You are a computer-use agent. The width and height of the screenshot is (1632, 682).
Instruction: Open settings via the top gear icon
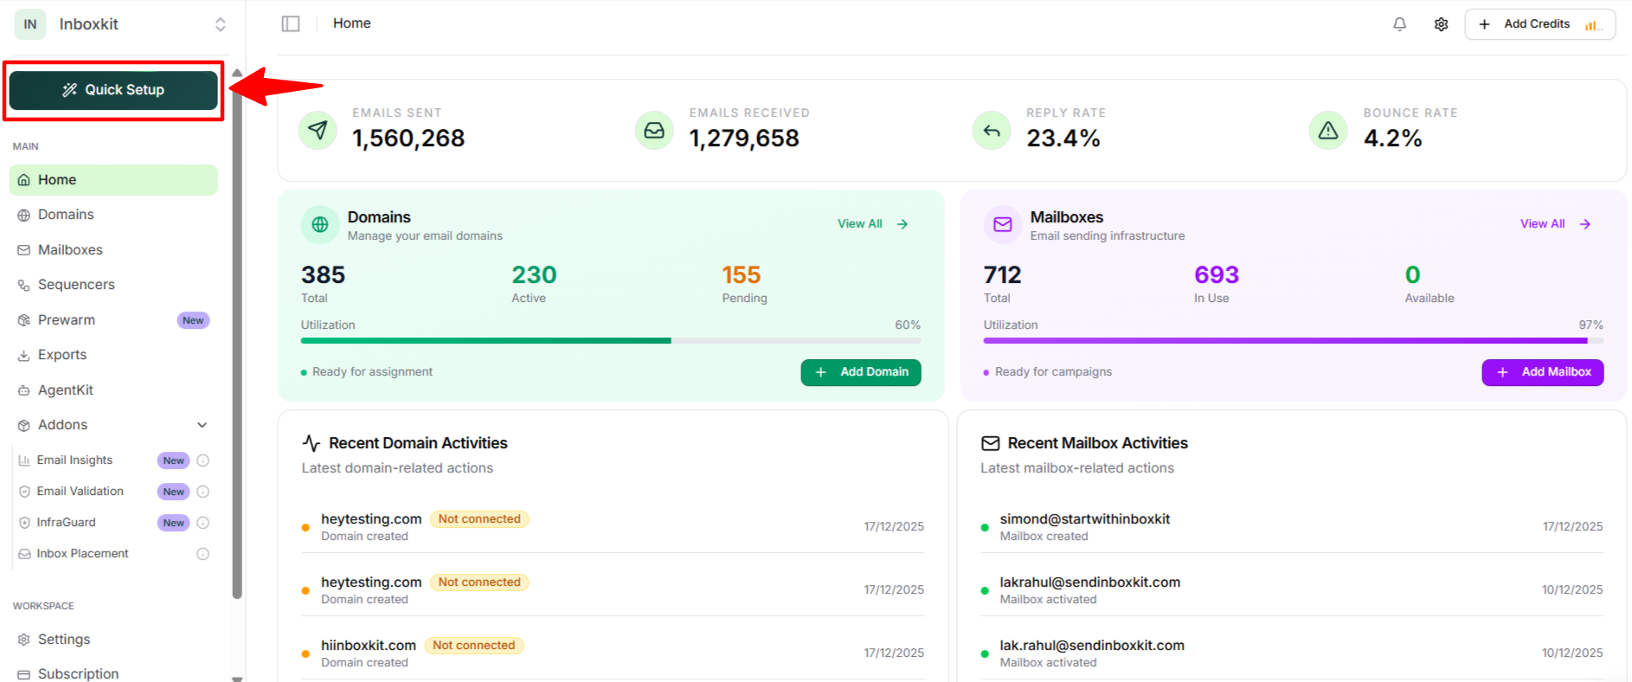1441,24
